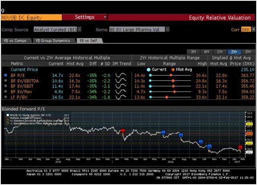This screenshot has width=257, height=185.
Task: Click the BF EV/EBITDA hist avg diamond
Action: [173, 81]
